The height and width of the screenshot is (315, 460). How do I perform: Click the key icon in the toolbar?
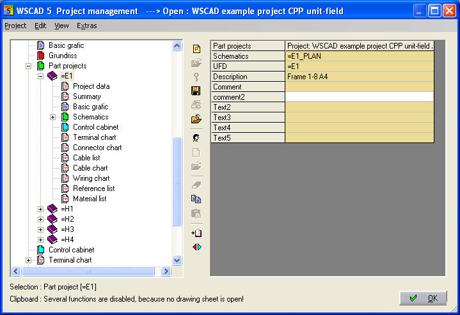196,77
